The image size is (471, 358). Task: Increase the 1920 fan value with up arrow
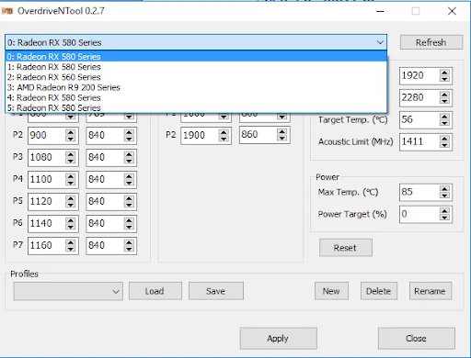pyautogui.click(x=444, y=73)
